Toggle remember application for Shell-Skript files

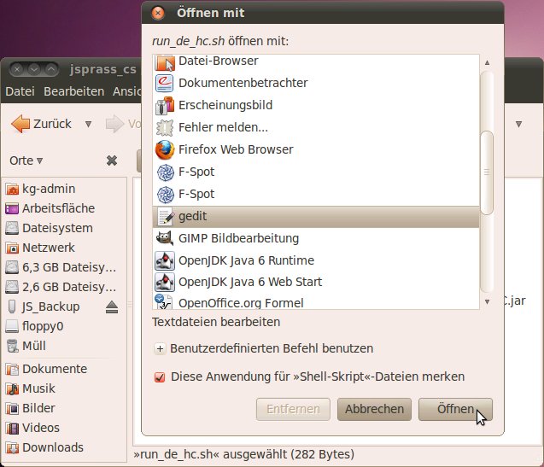[160, 377]
